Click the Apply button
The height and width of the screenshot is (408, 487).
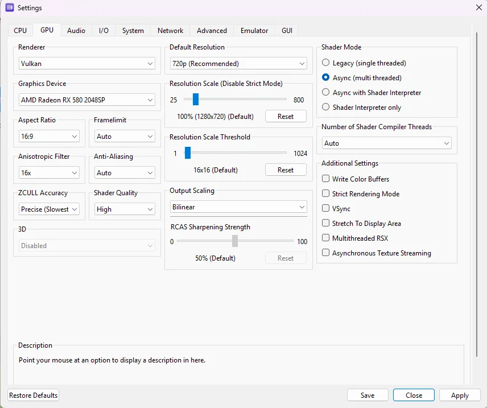pos(460,395)
